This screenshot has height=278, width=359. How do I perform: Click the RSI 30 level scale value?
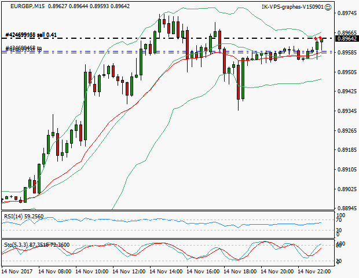(339, 230)
